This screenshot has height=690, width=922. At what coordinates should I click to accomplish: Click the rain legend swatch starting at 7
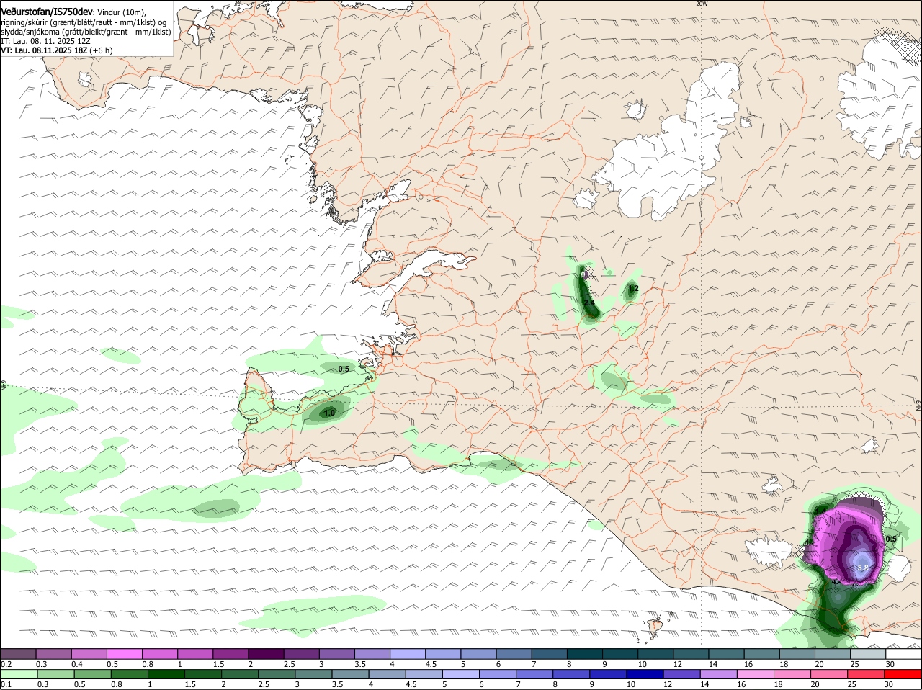tap(534, 674)
